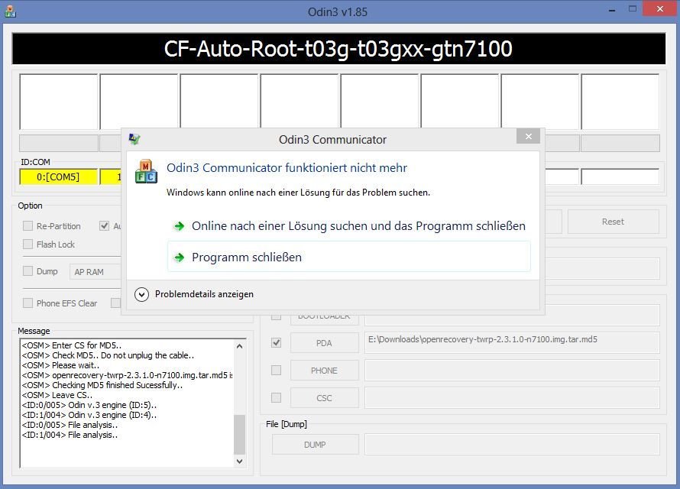The image size is (680, 489).
Task: Click the DUMP file path field
Action: click(x=512, y=445)
